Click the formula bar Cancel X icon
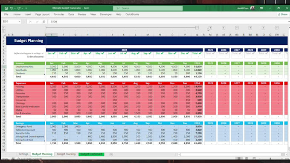Image resolution: width=290 pixels, height=163 pixels. tap(30, 22)
